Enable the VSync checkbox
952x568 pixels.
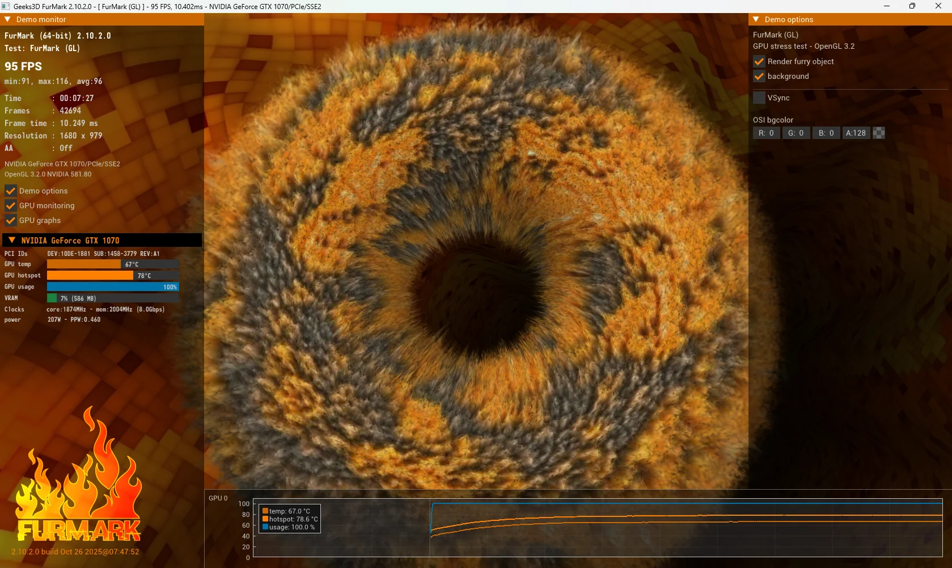tap(759, 98)
